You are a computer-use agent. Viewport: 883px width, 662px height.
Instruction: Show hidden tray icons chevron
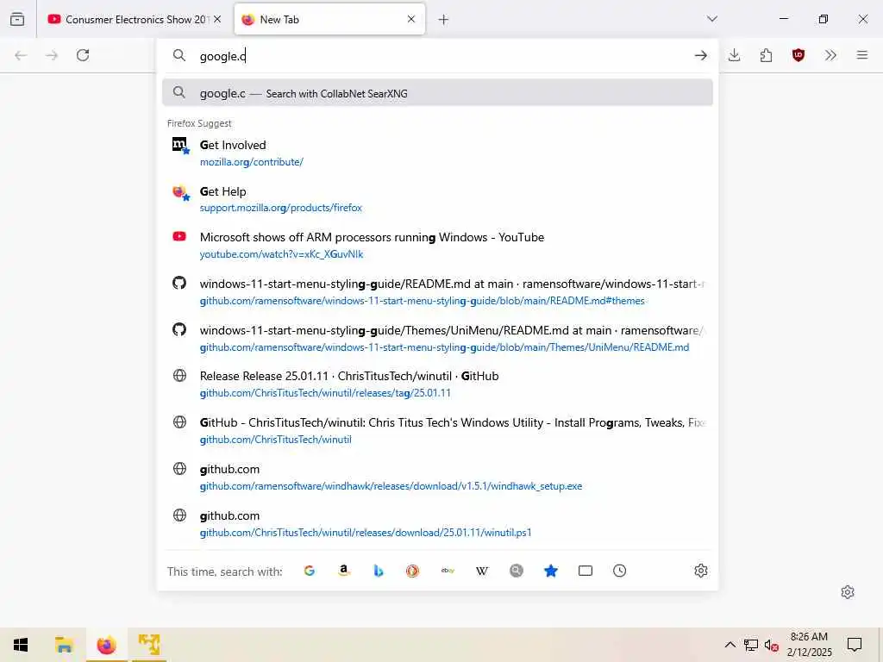point(730,645)
